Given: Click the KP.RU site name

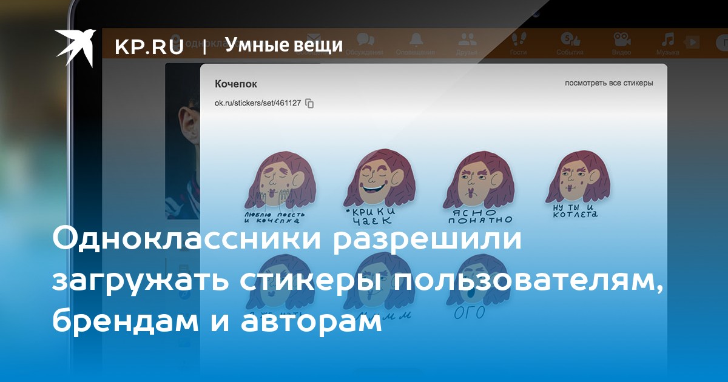Looking at the screenshot, I should click(x=149, y=46).
